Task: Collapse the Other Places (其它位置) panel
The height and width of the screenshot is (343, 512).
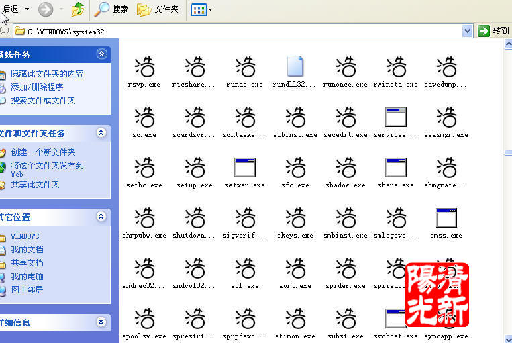Action: click(101, 216)
